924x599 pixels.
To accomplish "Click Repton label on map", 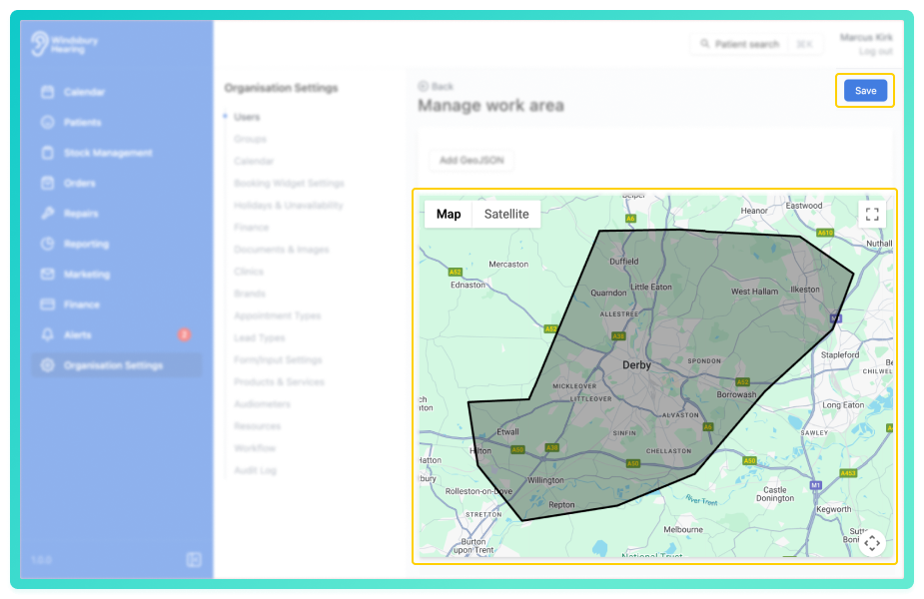I will point(561,505).
